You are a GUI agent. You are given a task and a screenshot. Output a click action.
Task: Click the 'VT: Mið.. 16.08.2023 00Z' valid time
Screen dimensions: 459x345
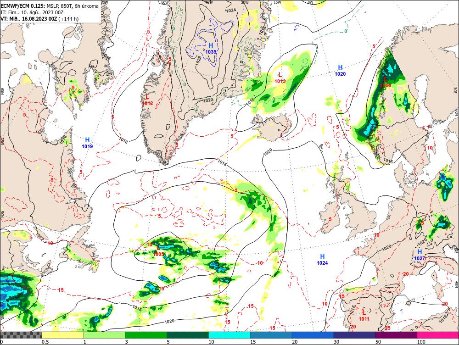28,19
